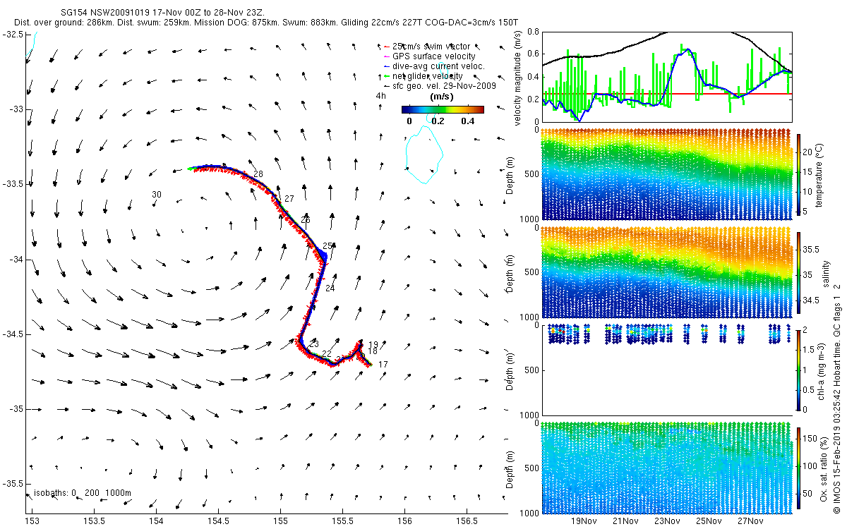Image resolution: width=847 pixels, height=529 pixels.
Task: Choose the net glider velocity legend entry
Action: (428, 76)
